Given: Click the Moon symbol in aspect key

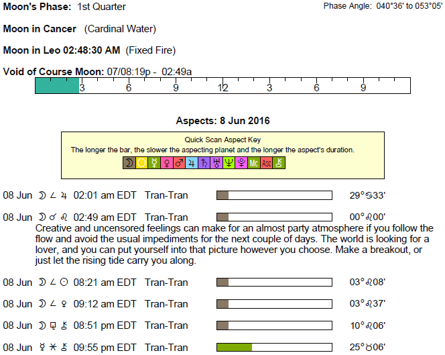Looking at the screenshot, I should 129,162.
